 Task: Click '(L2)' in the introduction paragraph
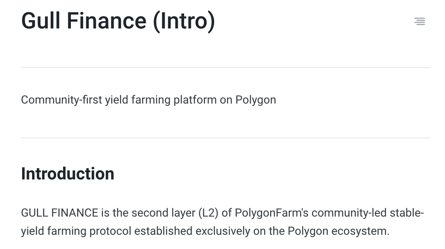pyautogui.click(x=208, y=213)
